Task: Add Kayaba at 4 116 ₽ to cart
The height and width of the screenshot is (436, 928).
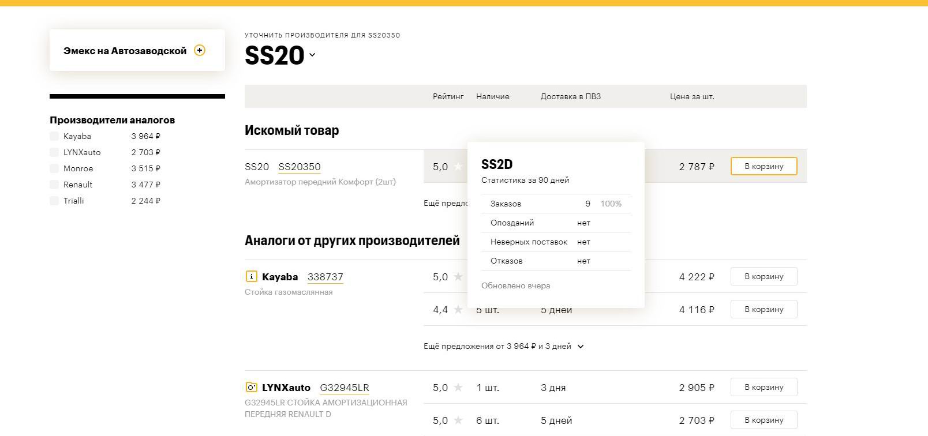Action: (764, 309)
